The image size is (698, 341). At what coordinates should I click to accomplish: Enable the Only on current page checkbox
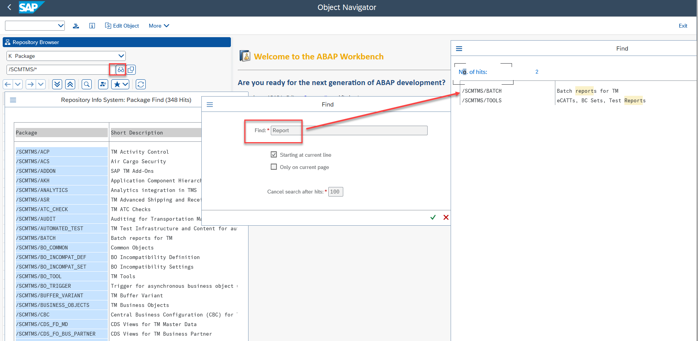[x=274, y=167]
